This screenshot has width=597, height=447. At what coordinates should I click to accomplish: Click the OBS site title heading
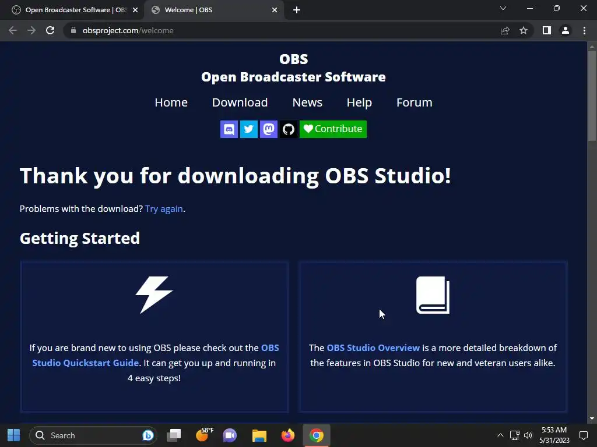(x=293, y=68)
